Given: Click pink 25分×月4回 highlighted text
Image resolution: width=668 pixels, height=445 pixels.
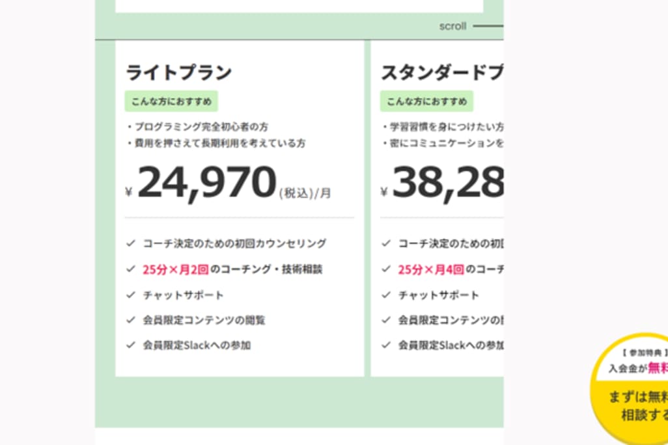Looking at the screenshot, I should (430, 269).
